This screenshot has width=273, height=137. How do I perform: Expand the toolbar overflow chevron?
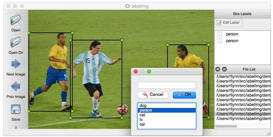(x=16, y=127)
